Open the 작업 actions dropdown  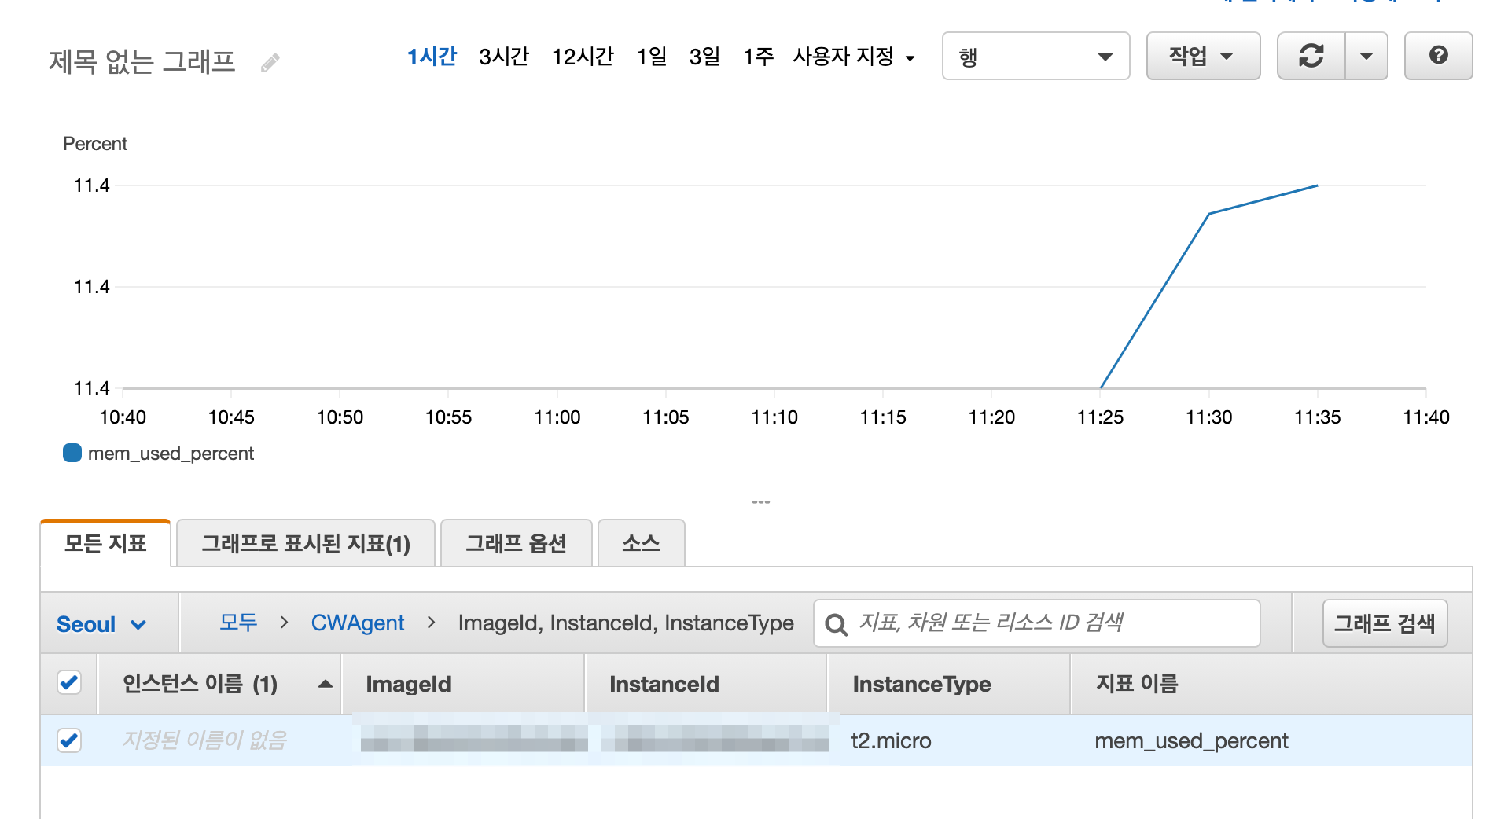point(1203,56)
